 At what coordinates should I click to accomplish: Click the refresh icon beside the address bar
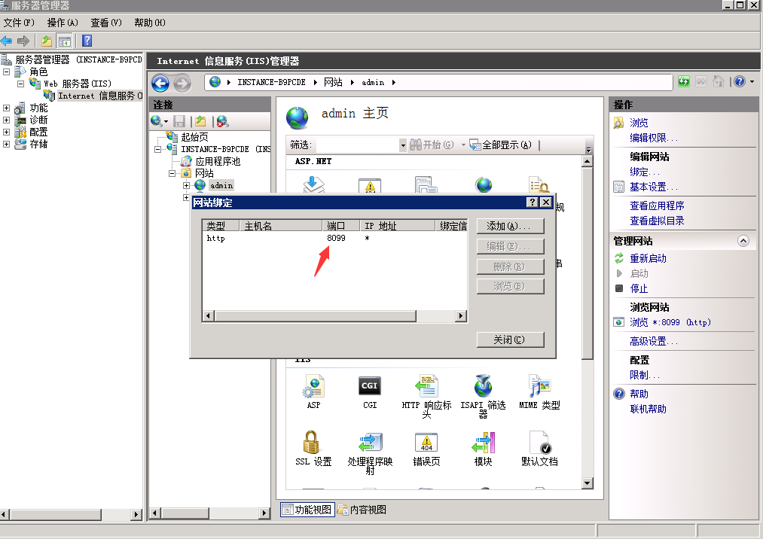684,82
